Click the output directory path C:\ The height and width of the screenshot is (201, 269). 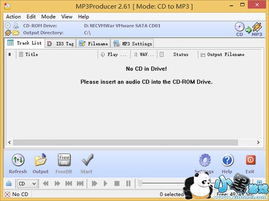87,33
